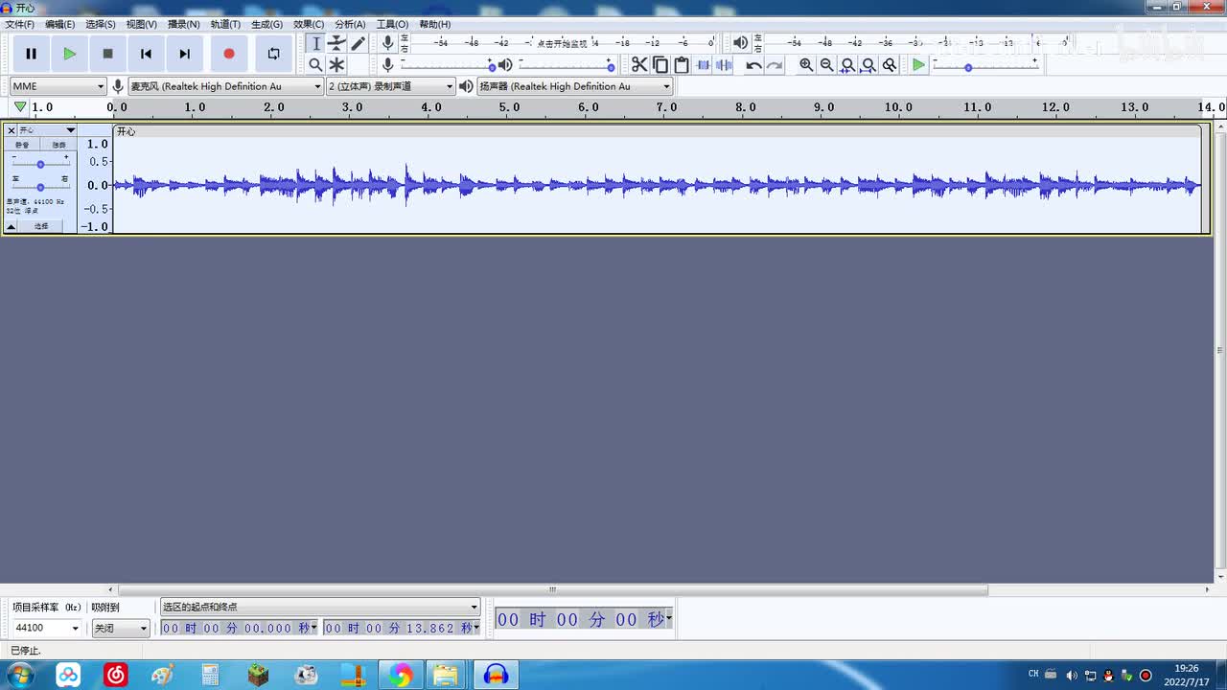Image resolution: width=1227 pixels, height=690 pixels.
Task: Select the Envelope tool
Action: click(336, 43)
